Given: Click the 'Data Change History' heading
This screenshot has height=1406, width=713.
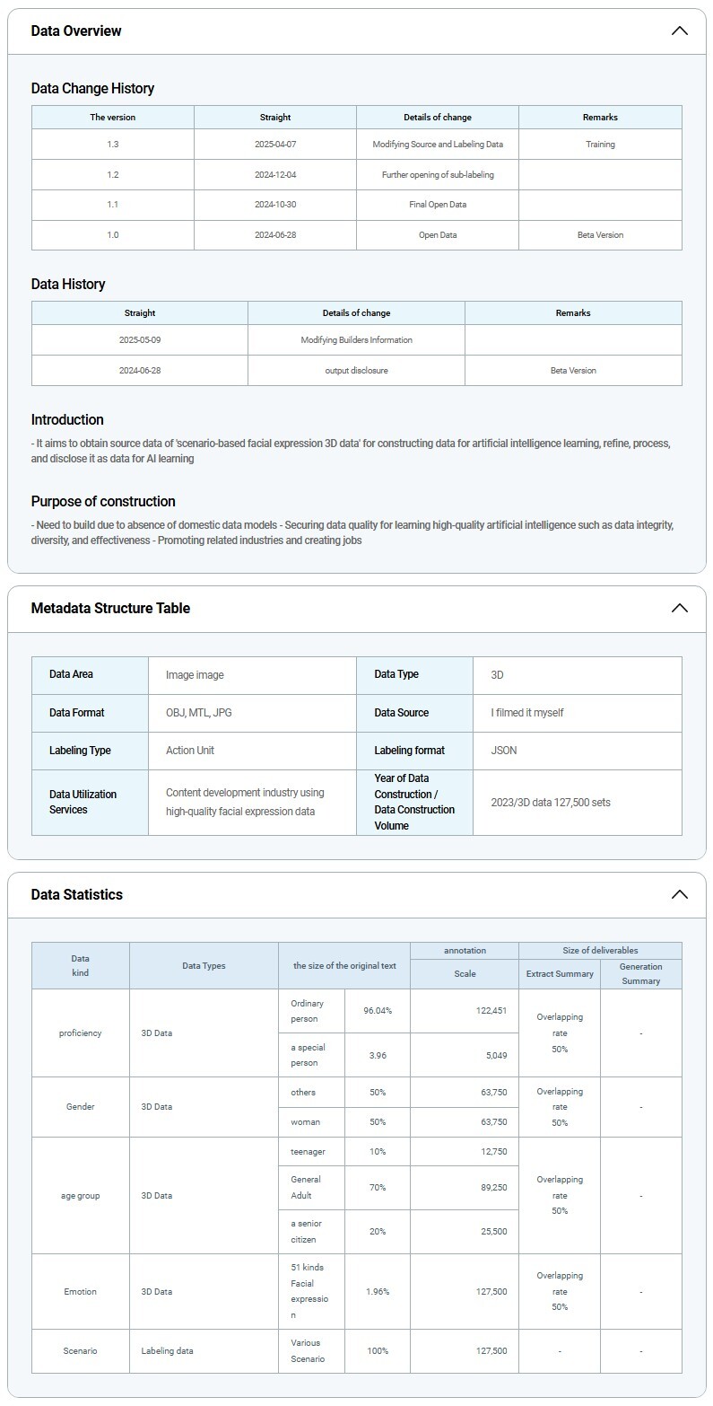Looking at the screenshot, I should click(92, 89).
